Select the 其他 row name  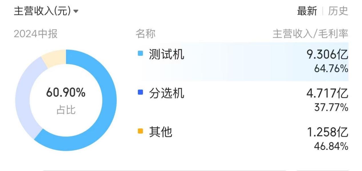(161, 132)
